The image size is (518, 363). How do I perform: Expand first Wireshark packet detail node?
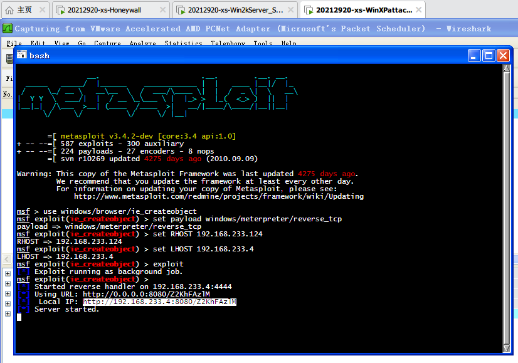pos(8,273)
